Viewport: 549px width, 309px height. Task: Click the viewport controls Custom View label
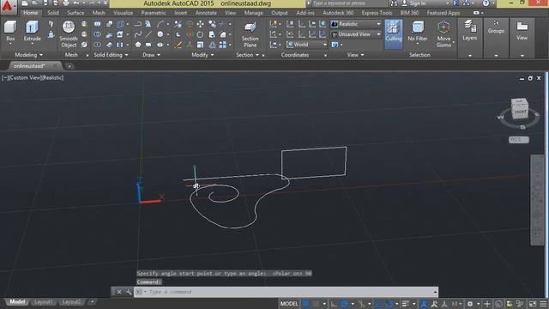(x=25, y=78)
